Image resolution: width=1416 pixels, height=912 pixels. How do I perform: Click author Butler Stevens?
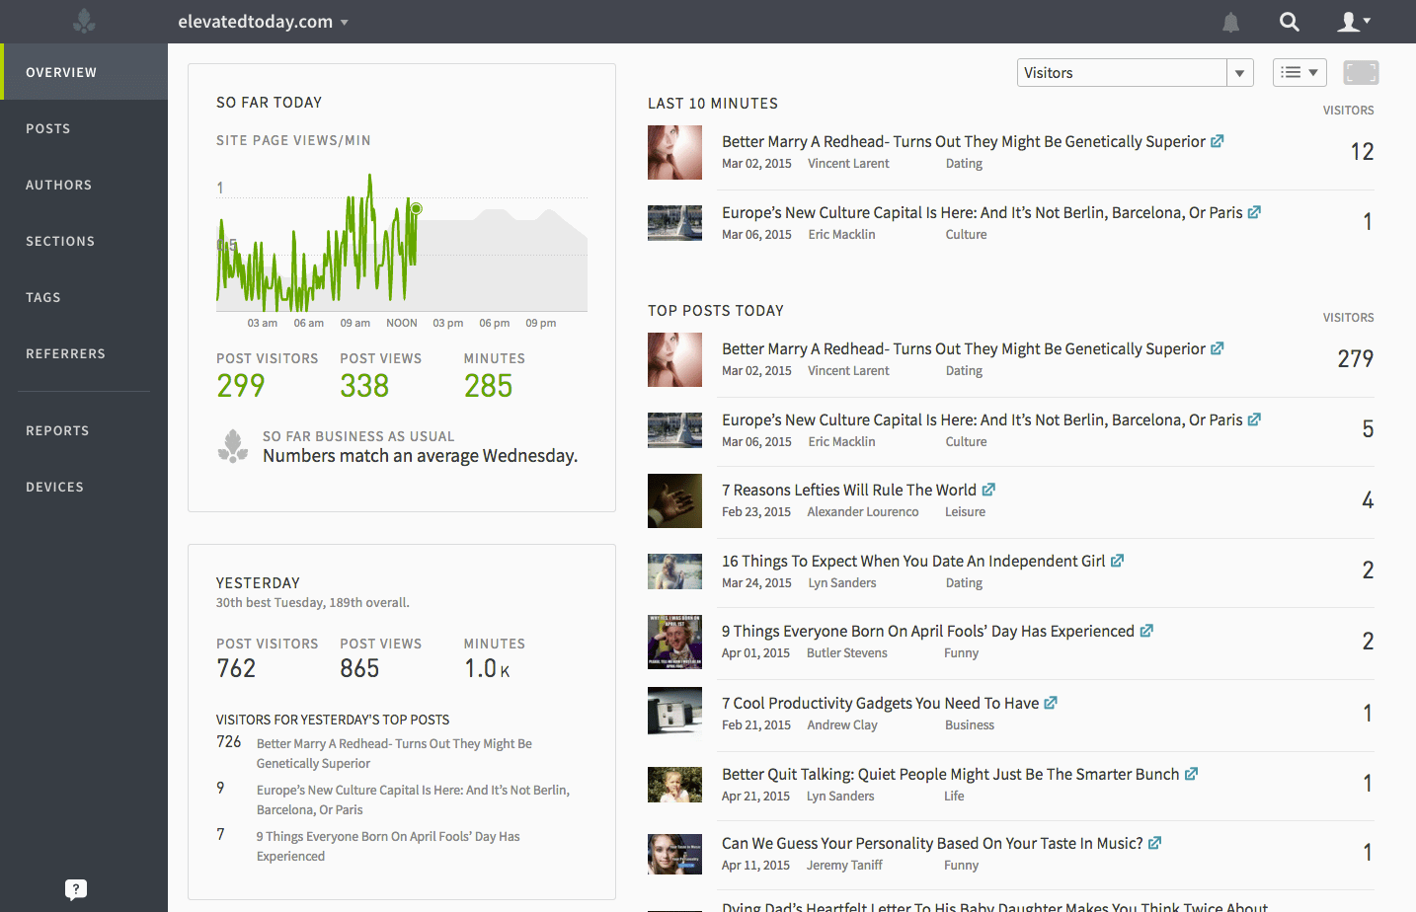pos(847,653)
